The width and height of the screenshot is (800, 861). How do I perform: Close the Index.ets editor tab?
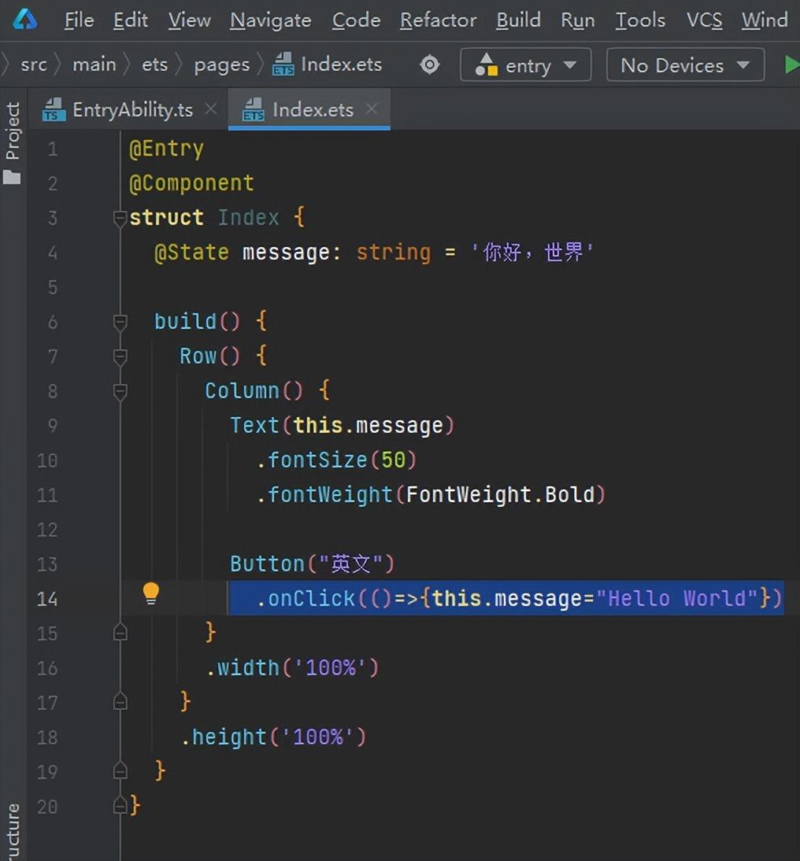[x=372, y=109]
